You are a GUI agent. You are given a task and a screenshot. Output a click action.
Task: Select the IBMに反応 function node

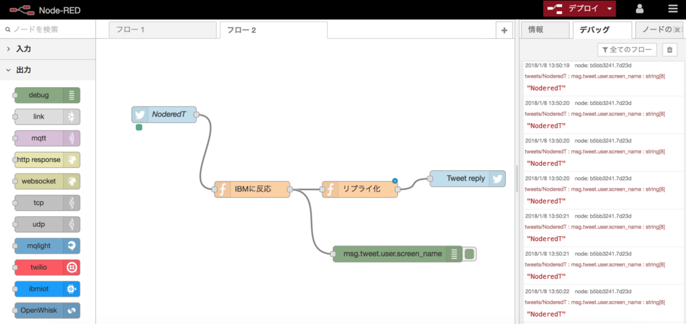tap(252, 189)
